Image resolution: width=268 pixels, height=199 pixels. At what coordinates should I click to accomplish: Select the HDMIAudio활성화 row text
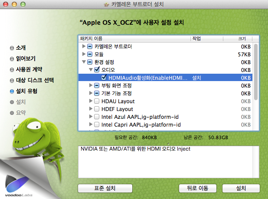pos(148,78)
